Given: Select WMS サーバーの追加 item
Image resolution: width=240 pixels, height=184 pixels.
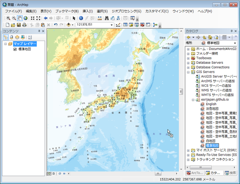Looking at the screenshot, I should pyautogui.click(x=214, y=90).
